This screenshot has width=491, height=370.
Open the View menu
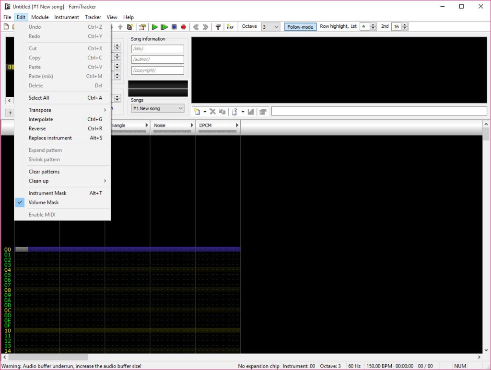click(x=112, y=17)
